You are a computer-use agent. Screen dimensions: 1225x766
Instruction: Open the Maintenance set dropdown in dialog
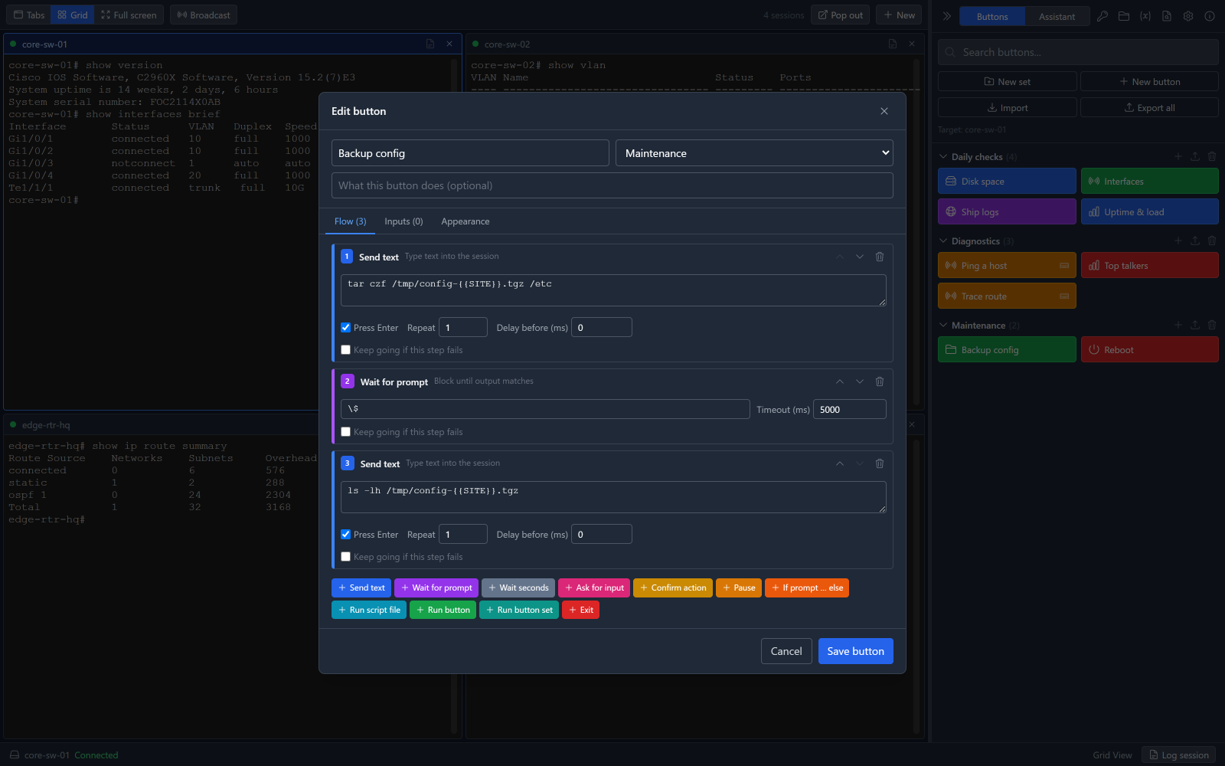(754, 153)
